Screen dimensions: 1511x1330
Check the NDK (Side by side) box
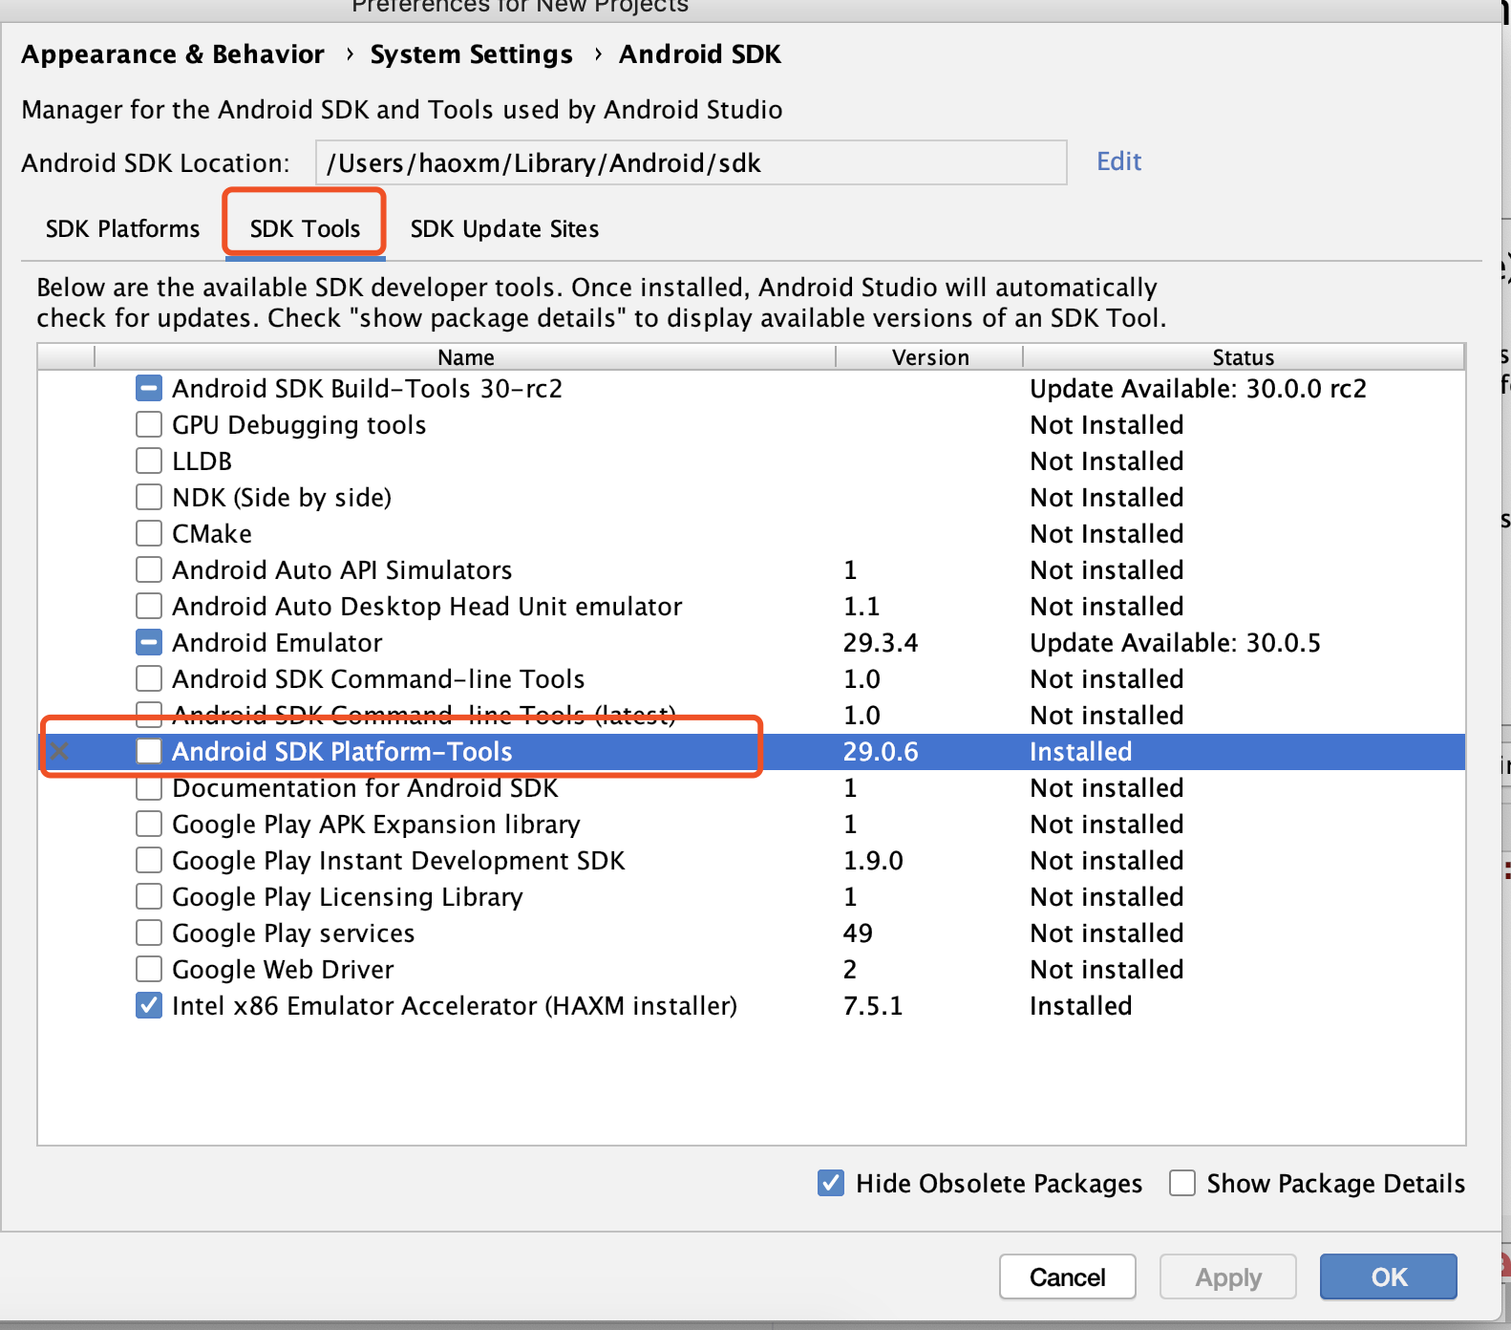(x=149, y=498)
